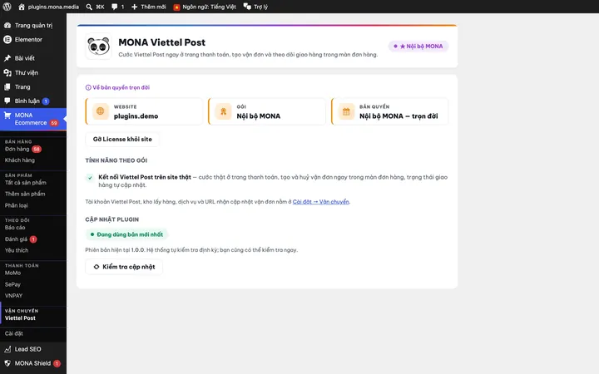Open VNPAY payment settings
Viewport: 599px width, 374px height.
click(x=14, y=295)
